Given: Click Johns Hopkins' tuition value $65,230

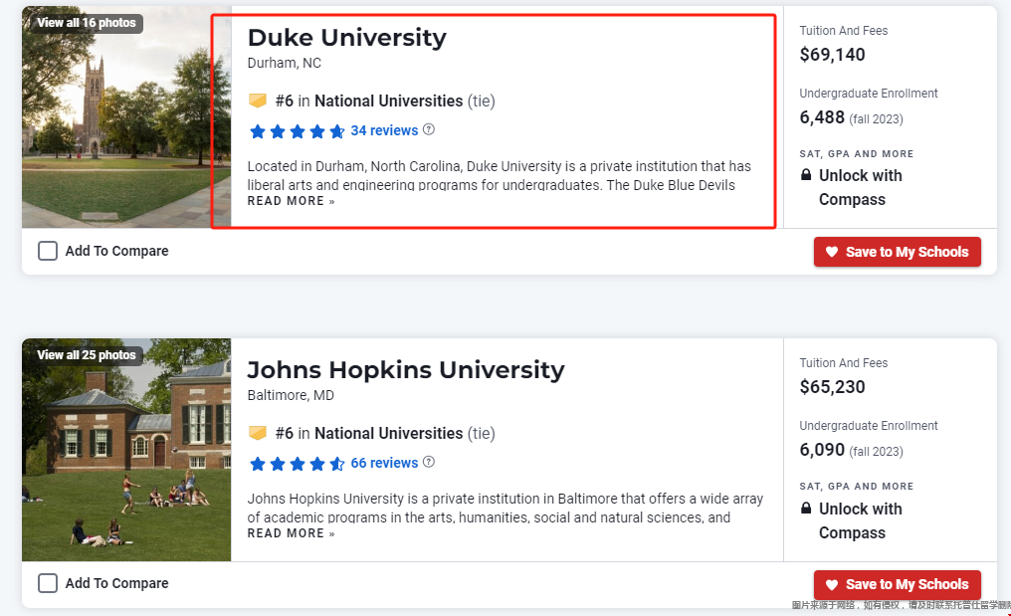Looking at the screenshot, I should [833, 387].
